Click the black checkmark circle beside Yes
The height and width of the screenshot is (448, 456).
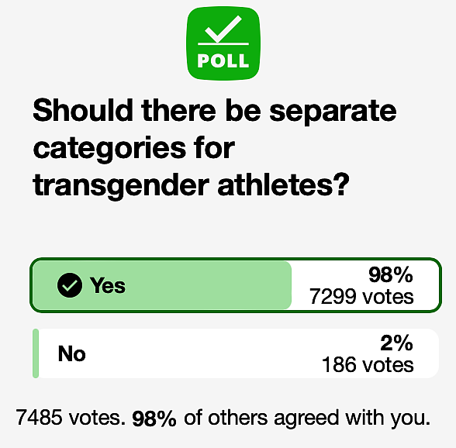coord(70,285)
